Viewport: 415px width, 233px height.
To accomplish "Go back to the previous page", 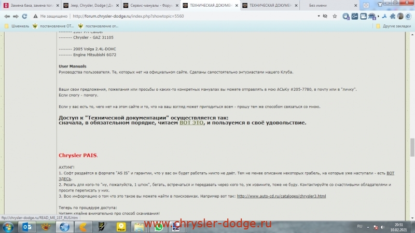I will [7, 17].
